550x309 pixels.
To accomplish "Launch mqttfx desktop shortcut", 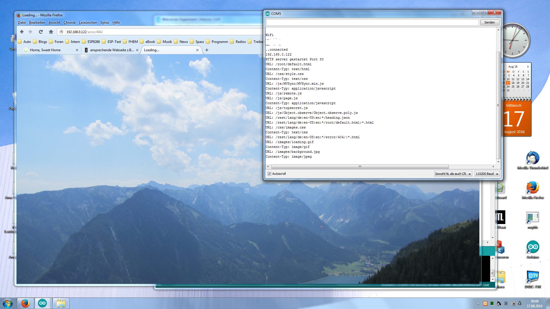I will 533,220.
